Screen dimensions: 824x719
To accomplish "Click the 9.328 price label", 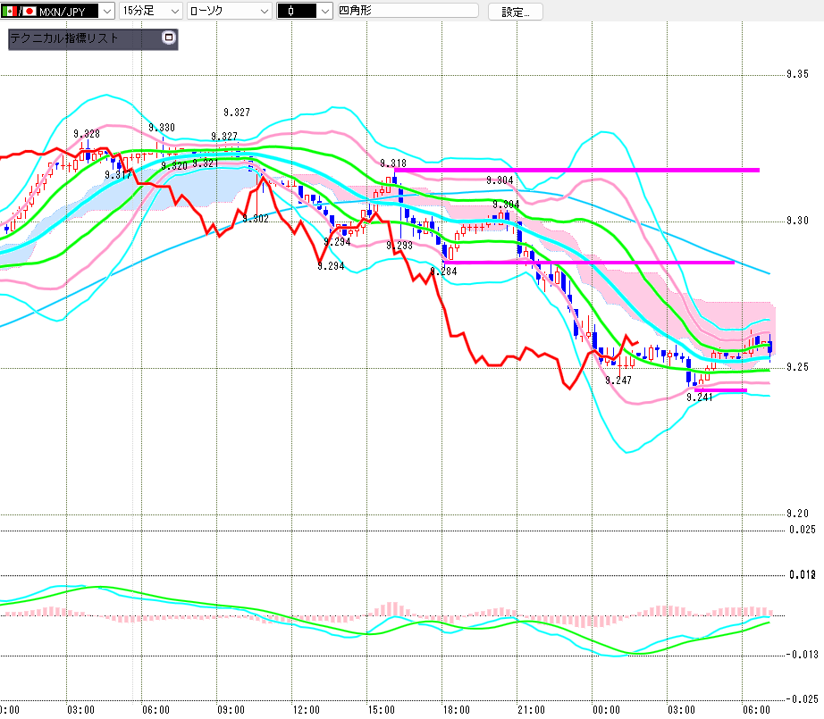I will (x=87, y=134).
